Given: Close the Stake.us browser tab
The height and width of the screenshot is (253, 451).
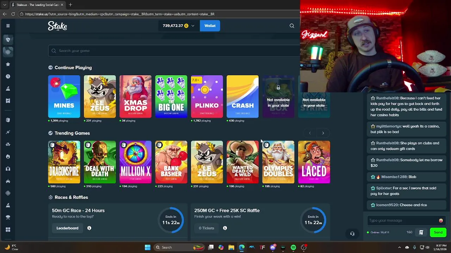Looking at the screenshot, I should 62,5.
